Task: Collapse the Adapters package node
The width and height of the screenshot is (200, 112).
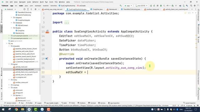Action: tap(12, 17)
